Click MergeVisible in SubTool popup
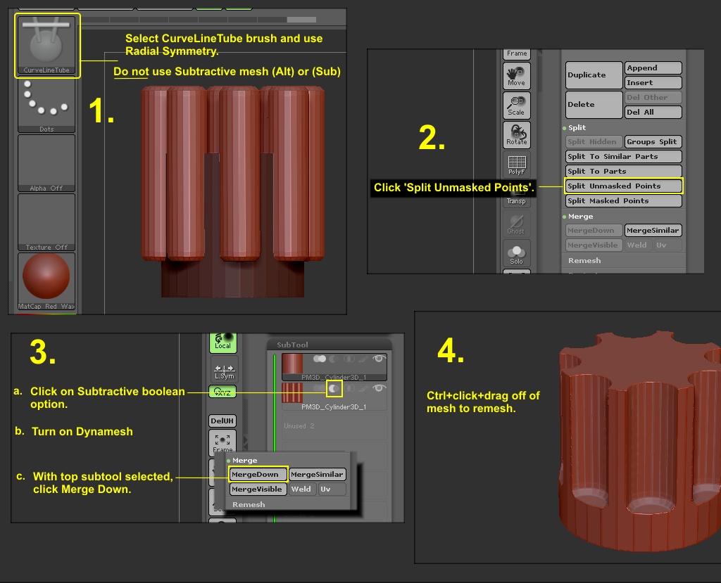The image size is (721, 583). tap(258, 489)
